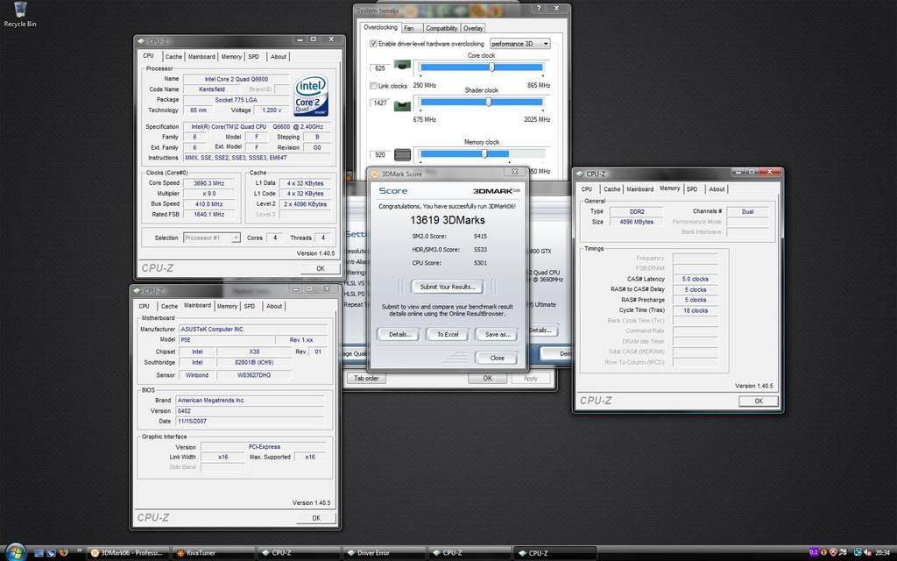897x561 pixels.
Task: Click the 20:34 clock in the system tray
Action: coord(883,553)
